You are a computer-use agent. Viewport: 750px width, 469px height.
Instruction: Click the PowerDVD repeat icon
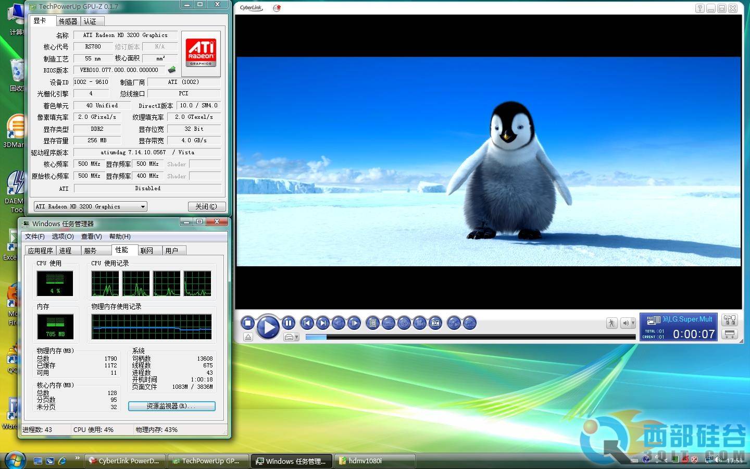(x=454, y=323)
